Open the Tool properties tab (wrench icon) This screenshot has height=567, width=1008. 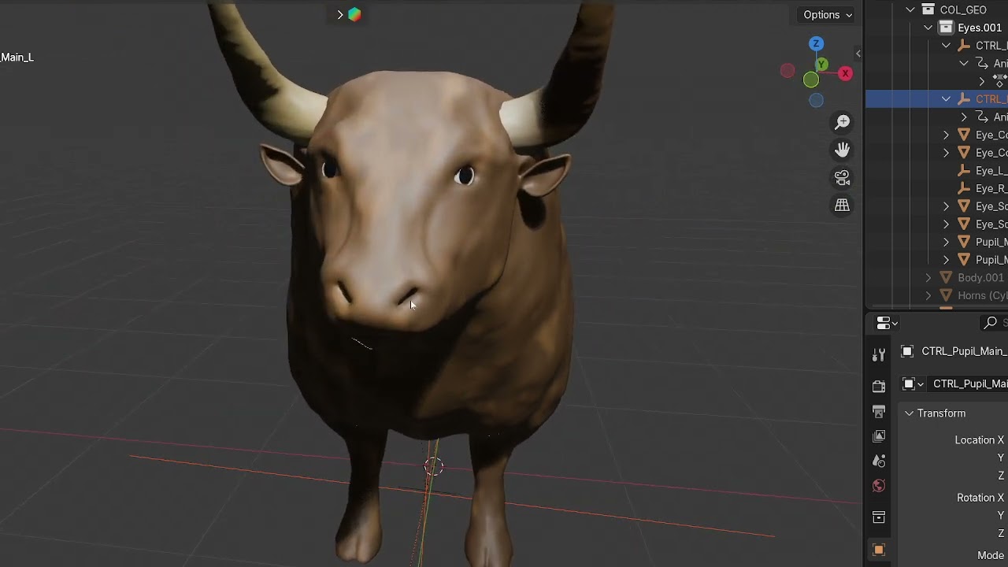879,356
